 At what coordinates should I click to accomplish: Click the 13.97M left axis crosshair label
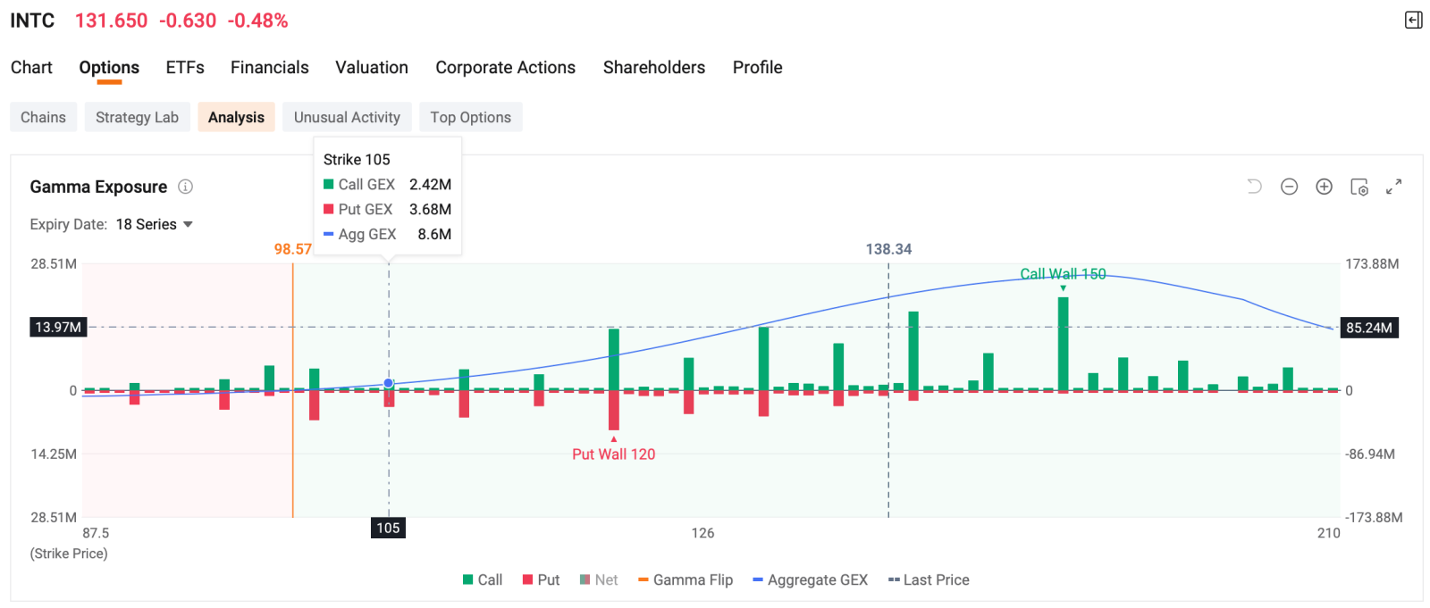tap(58, 327)
